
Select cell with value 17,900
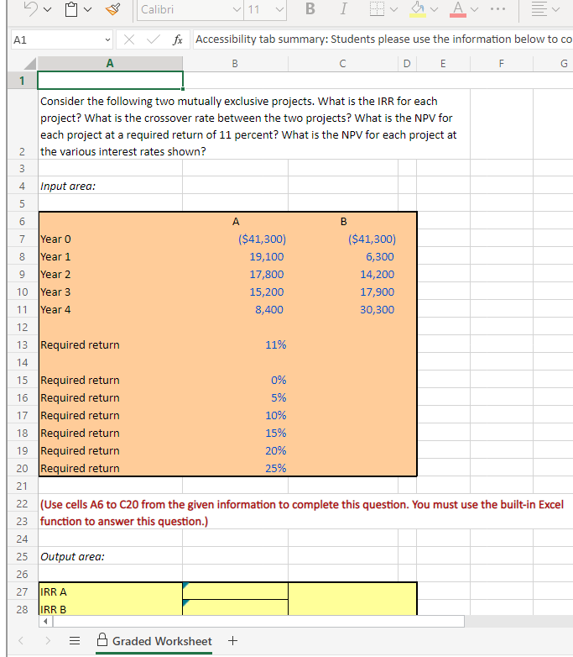[343, 292]
